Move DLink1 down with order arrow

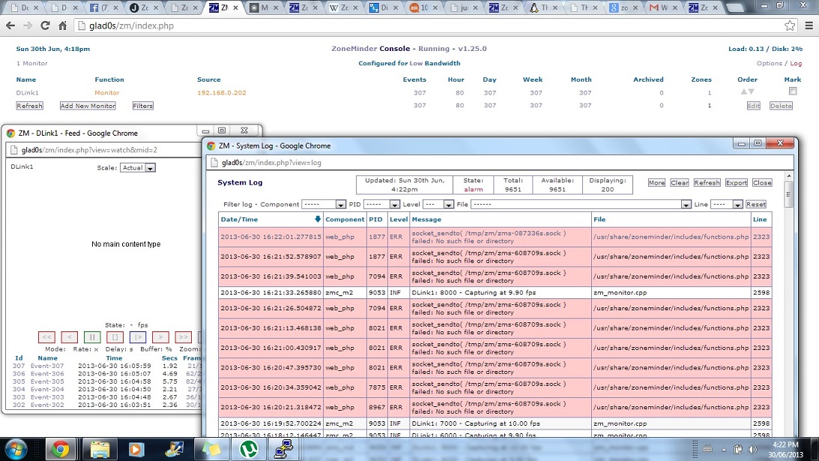tap(751, 91)
